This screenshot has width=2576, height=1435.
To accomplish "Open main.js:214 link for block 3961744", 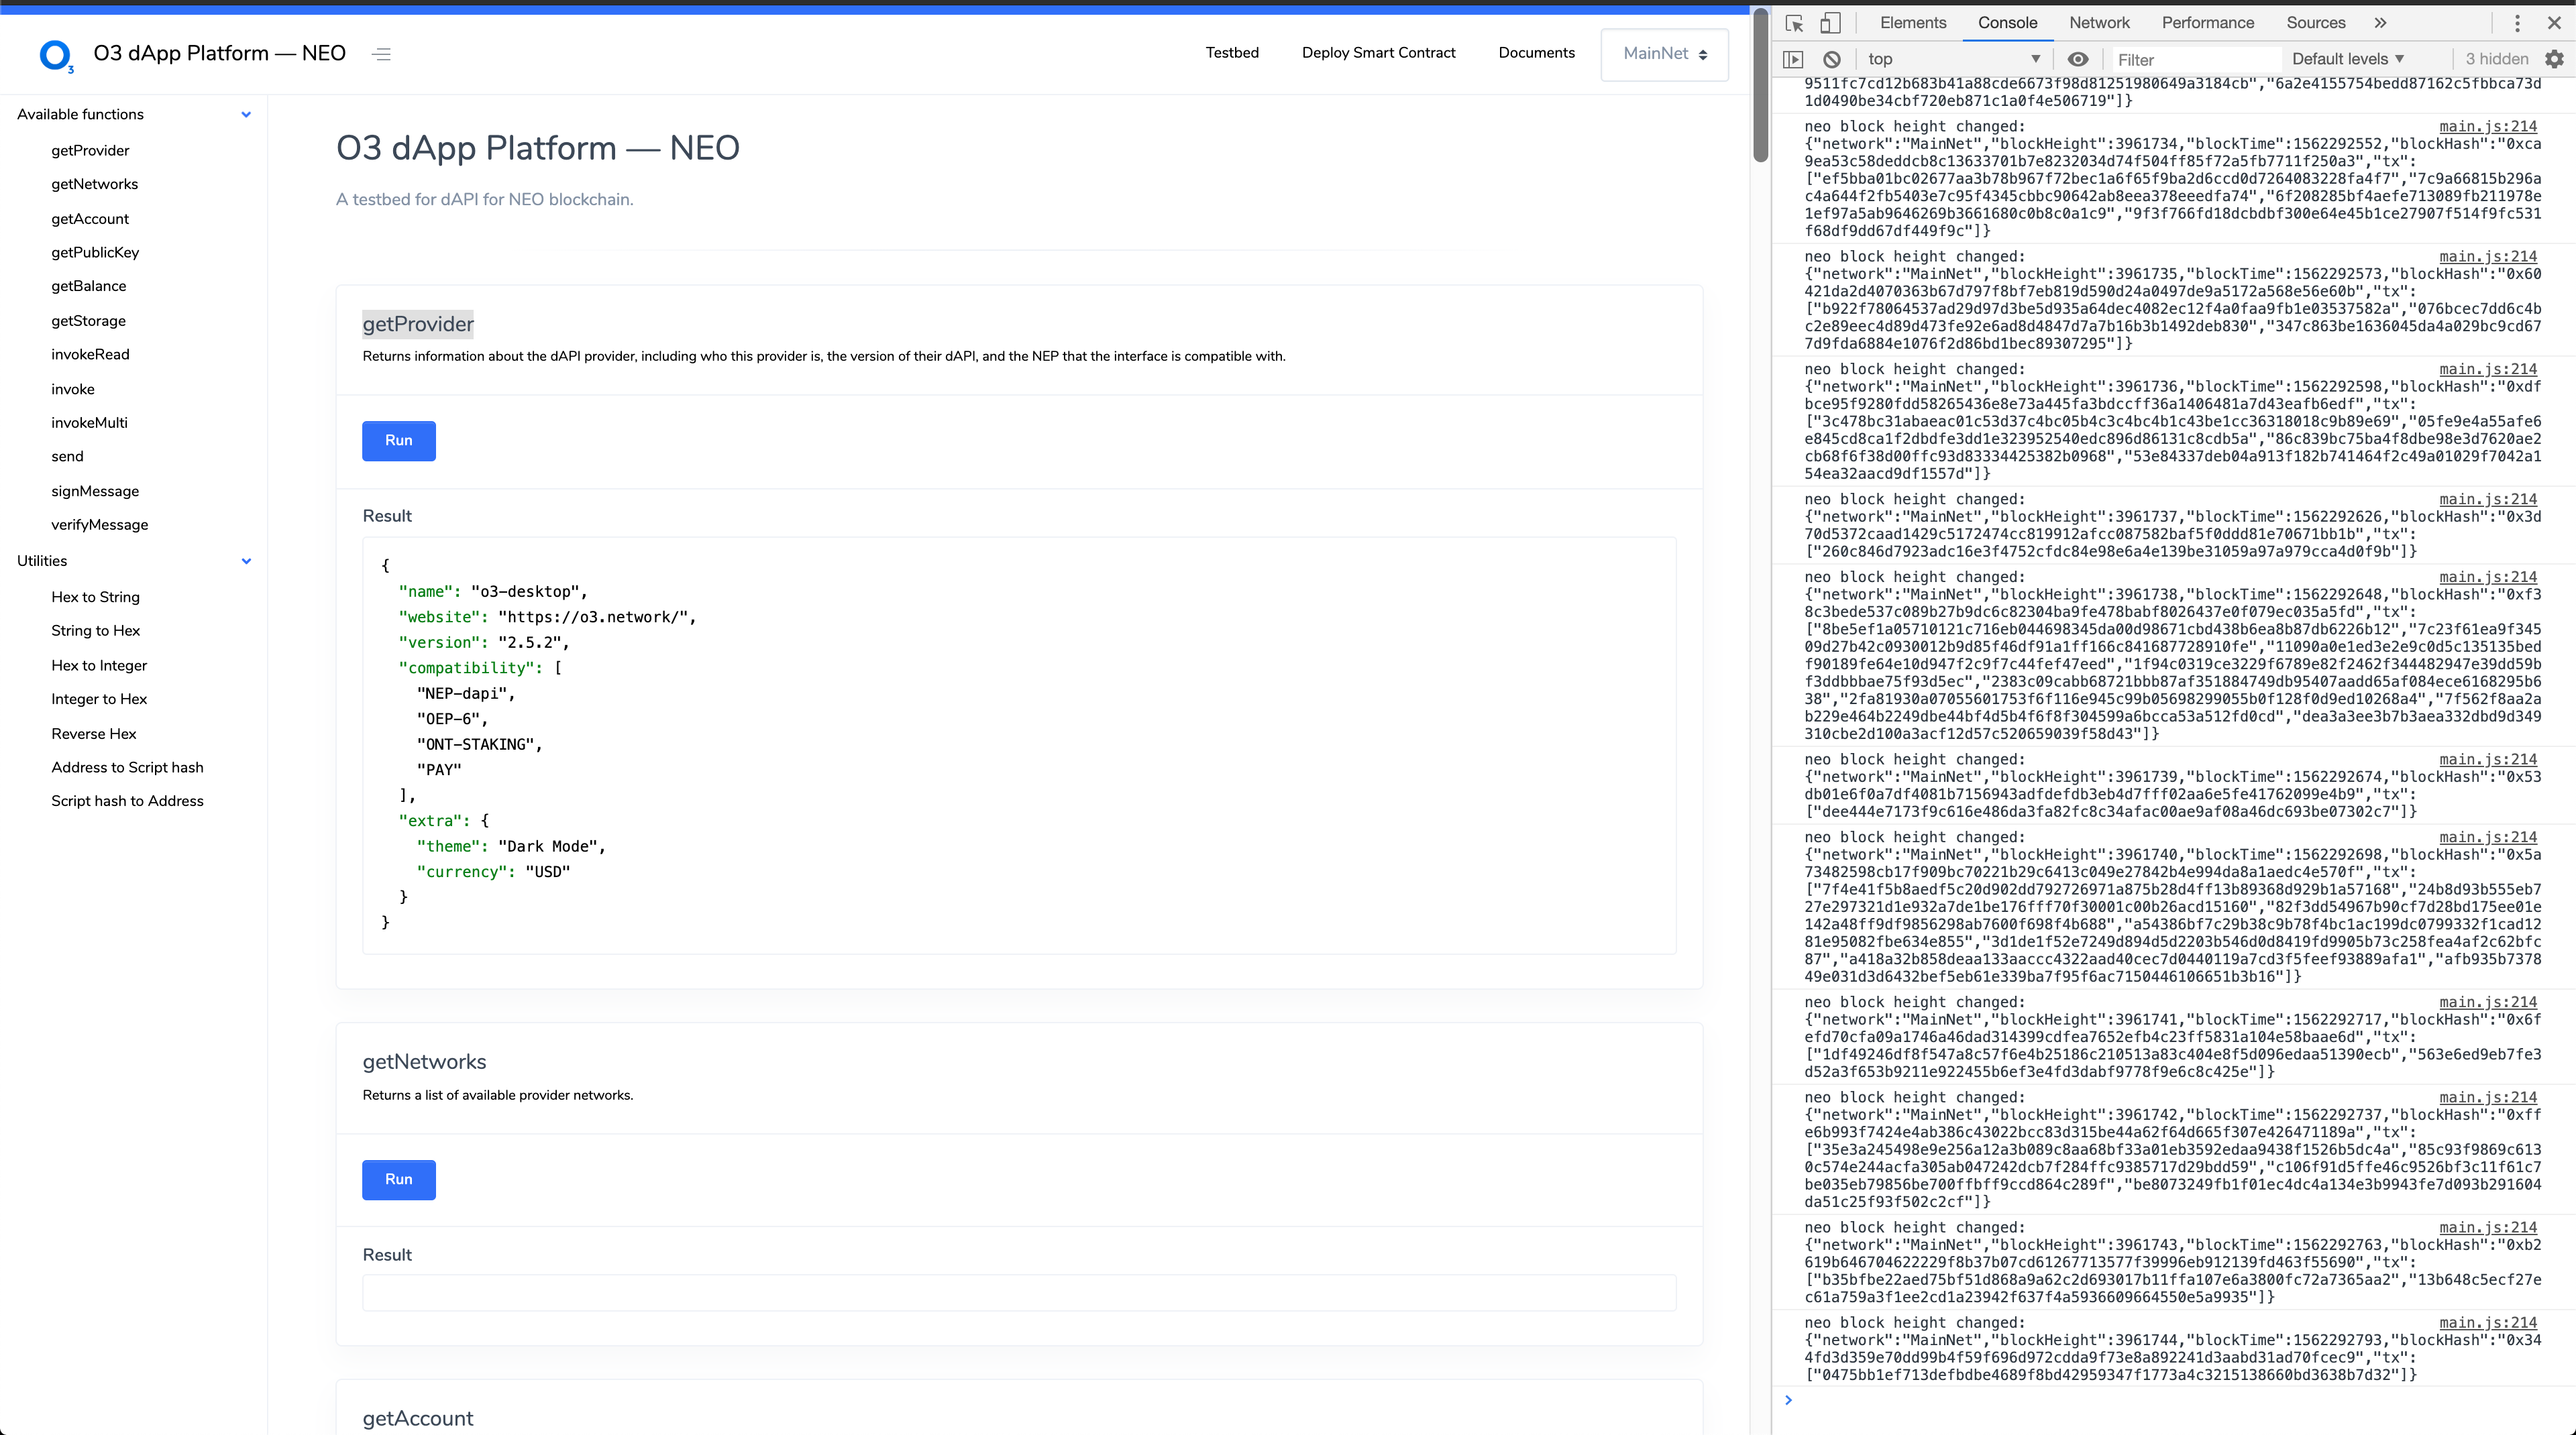I will [x=2487, y=1323].
